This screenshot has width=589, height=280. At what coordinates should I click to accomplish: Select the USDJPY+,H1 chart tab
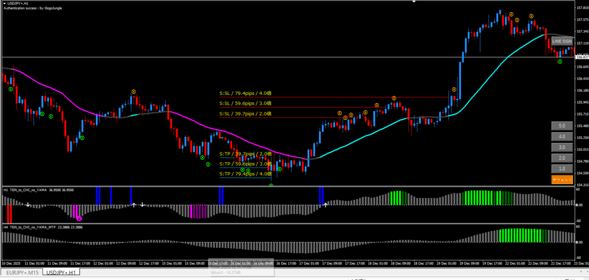click(61, 272)
